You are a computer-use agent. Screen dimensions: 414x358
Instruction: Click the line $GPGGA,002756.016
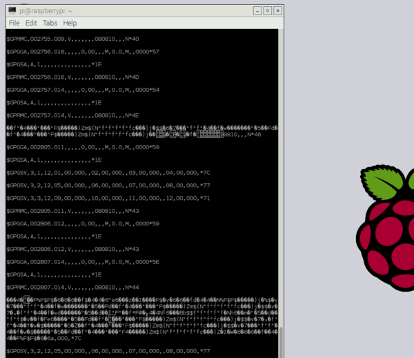point(83,52)
